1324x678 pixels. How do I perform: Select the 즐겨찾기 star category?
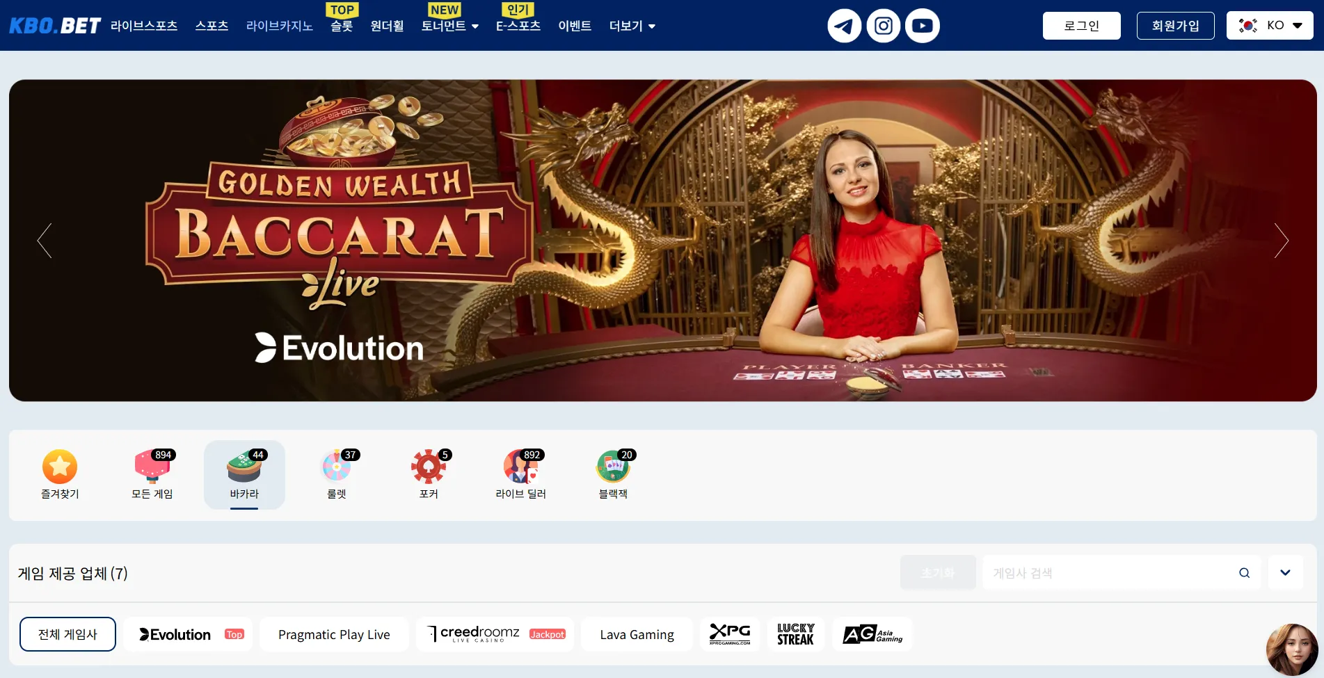click(60, 475)
